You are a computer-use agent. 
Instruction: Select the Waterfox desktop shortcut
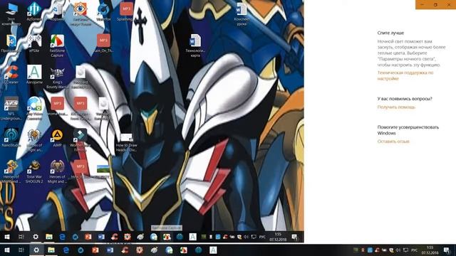point(103,12)
